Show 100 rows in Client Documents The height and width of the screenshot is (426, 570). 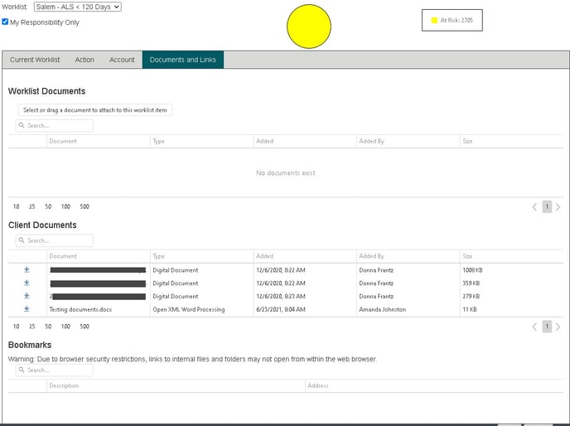[65, 327]
